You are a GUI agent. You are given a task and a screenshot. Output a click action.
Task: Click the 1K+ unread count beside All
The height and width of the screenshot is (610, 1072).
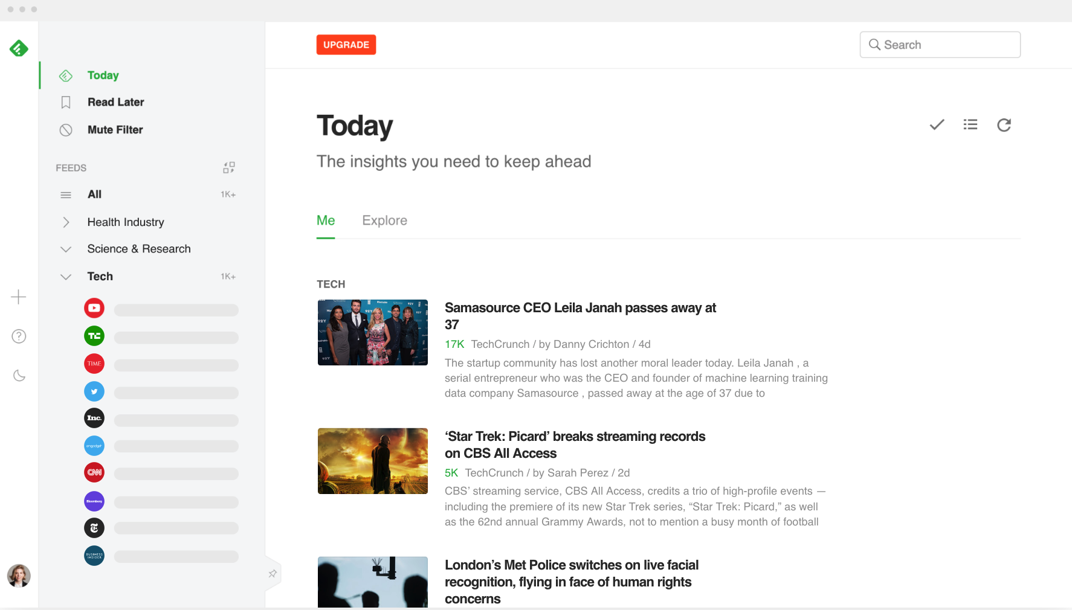(x=228, y=194)
